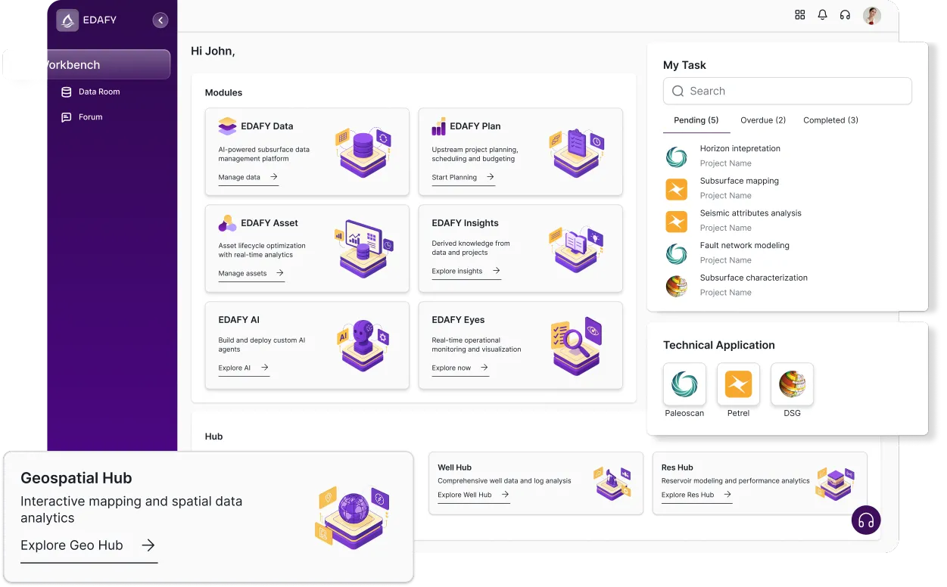The width and height of the screenshot is (947, 587).
Task: Open the apps grid icon in header
Action: click(799, 14)
